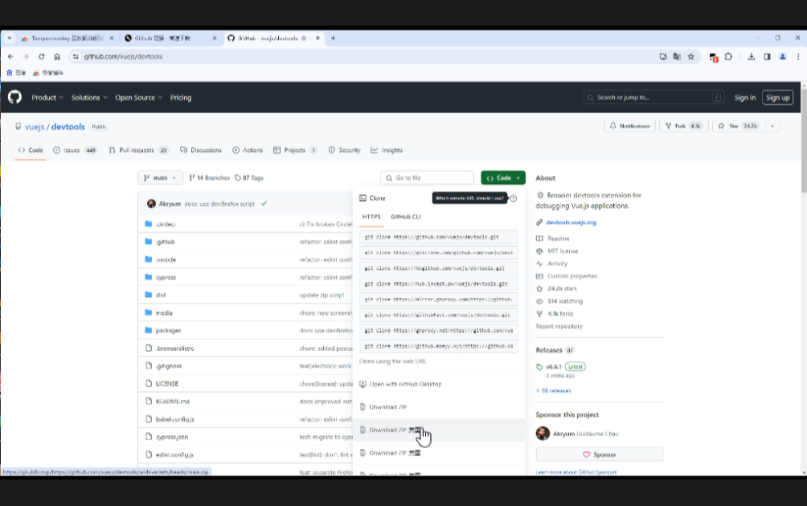
Task: Click the kkgithub.com git clone URL
Action: (x=439, y=268)
